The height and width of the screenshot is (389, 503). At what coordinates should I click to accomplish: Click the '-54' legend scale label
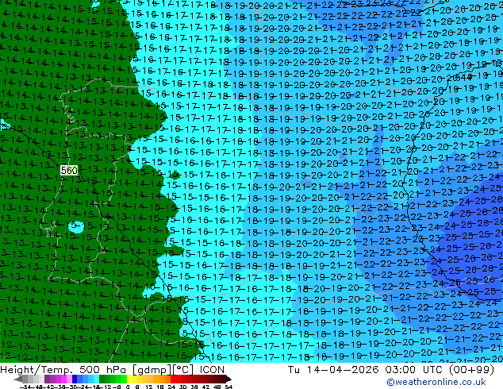coord(25,387)
